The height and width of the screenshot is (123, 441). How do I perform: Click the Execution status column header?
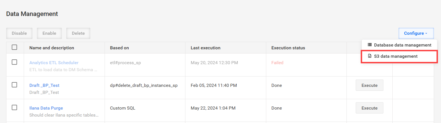tap(288, 48)
